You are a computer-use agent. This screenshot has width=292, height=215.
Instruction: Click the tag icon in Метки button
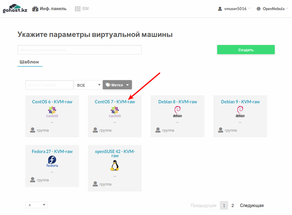coord(108,85)
